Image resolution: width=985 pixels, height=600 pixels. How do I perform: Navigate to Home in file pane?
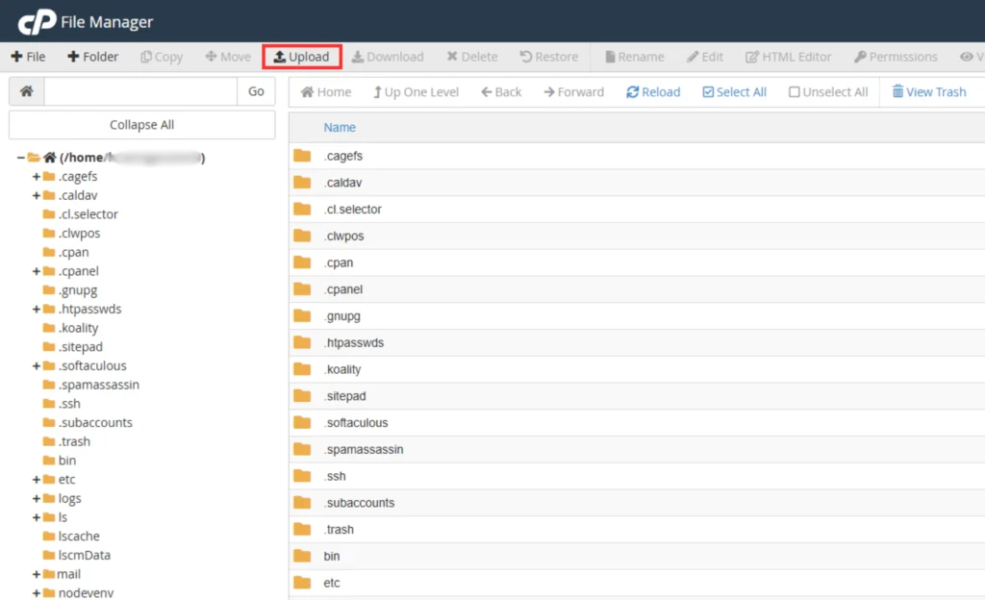[x=326, y=92]
